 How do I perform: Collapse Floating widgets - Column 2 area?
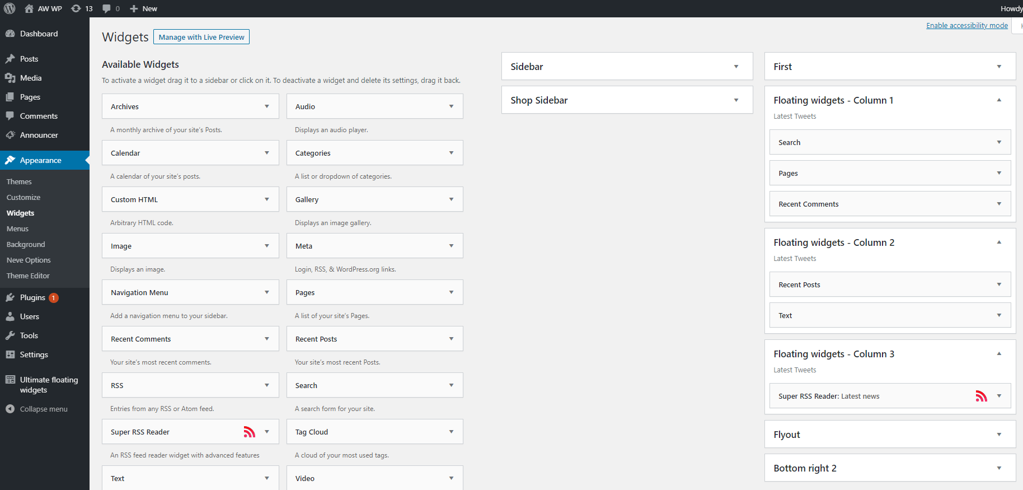999,242
